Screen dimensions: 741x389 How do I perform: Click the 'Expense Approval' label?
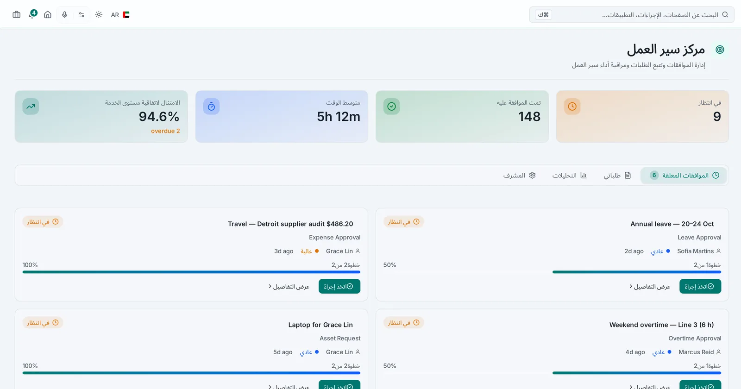point(335,238)
